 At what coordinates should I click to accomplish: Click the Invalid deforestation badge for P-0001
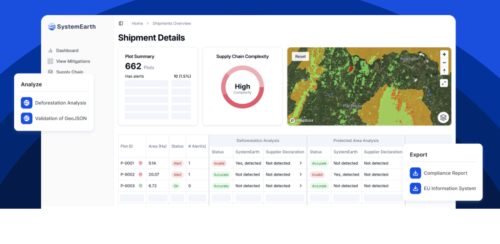(219, 163)
